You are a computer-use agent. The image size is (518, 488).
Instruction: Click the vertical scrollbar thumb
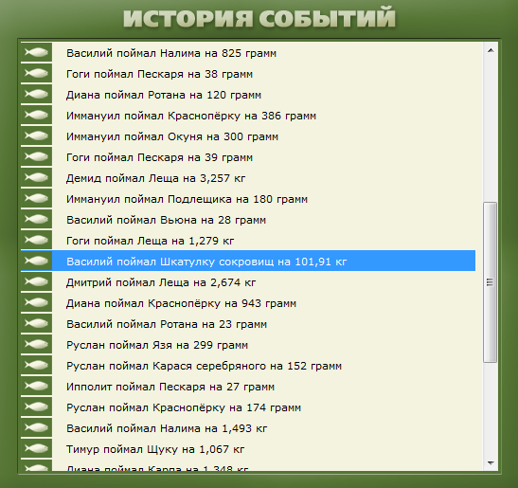click(491, 282)
